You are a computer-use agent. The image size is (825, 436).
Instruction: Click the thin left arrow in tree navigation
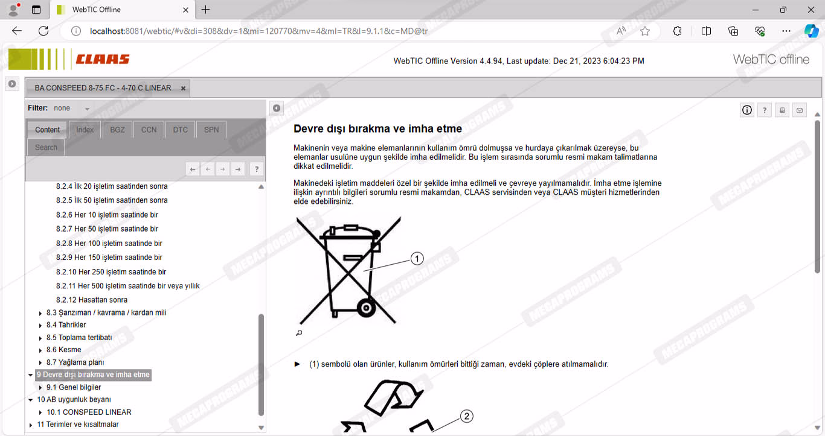(x=208, y=169)
